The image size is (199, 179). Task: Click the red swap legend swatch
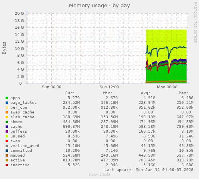point(7,141)
